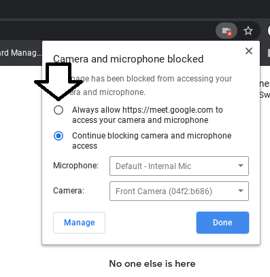Viewport: 270px width, 277px height.
Task: Click the 'Camera and microphone blocked' heading
Action: (x=129, y=59)
